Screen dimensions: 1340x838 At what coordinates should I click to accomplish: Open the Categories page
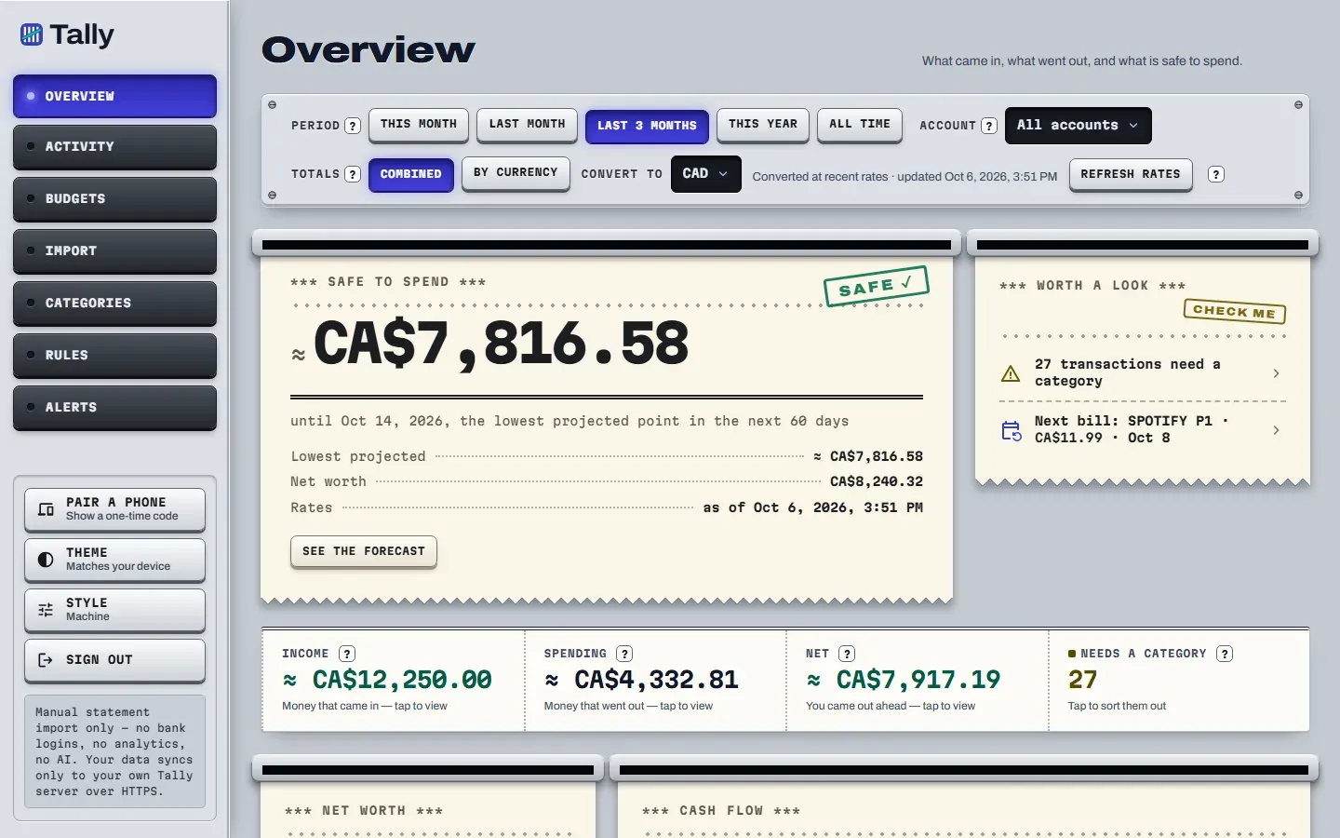coord(114,304)
